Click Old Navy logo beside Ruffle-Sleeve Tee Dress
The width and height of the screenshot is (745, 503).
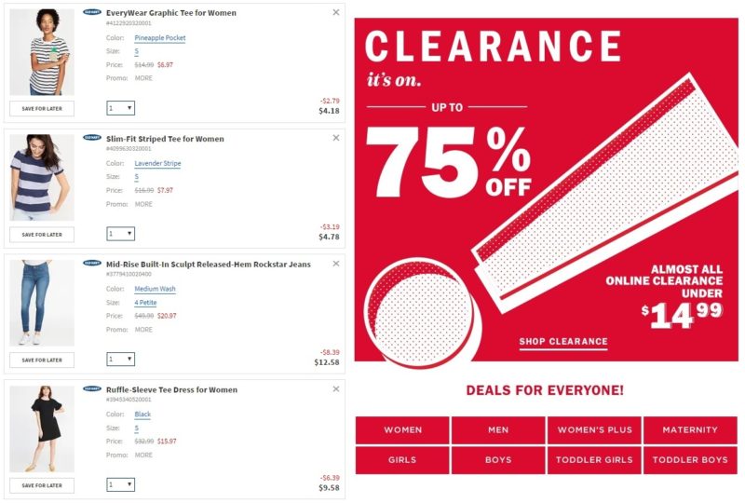(x=92, y=388)
